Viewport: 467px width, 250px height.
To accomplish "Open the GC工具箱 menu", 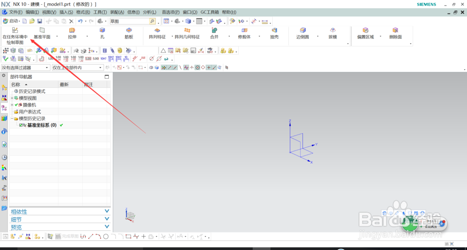I will tap(210, 12).
